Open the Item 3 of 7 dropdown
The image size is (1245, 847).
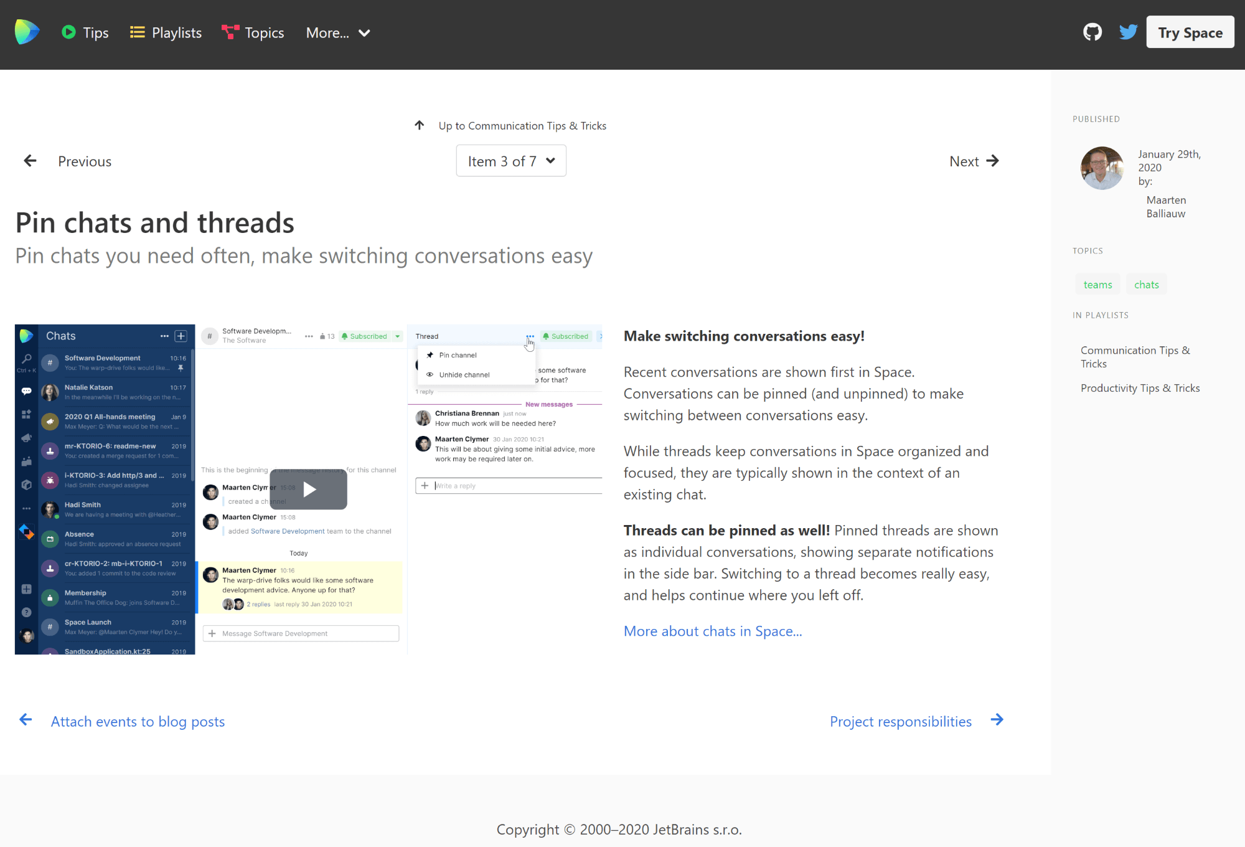[x=510, y=161]
